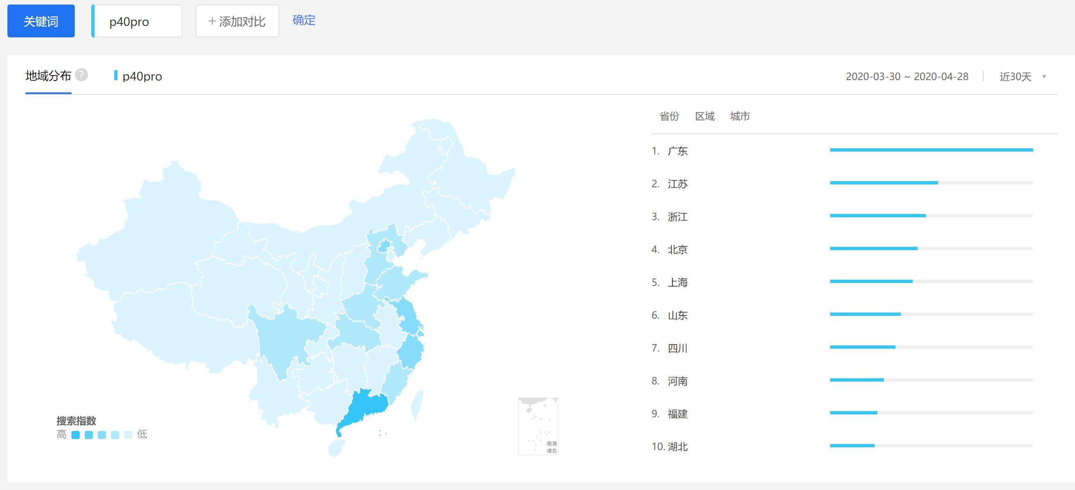Click the 江苏 entry in ranking list
The image size is (1075, 490).
pos(677,184)
